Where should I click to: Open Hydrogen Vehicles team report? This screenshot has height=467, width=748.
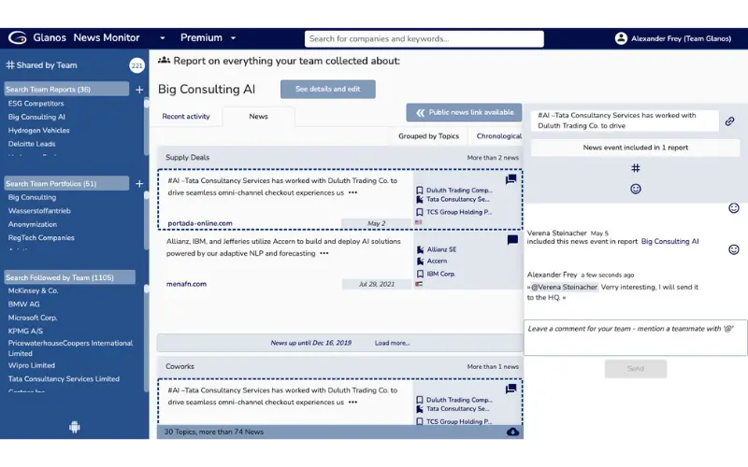[38, 130]
